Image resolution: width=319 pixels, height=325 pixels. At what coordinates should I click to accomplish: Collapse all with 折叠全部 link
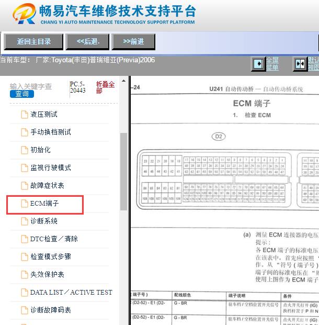(105, 87)
